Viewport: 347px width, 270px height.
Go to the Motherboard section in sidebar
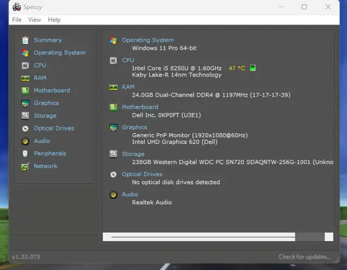(52, 90)
